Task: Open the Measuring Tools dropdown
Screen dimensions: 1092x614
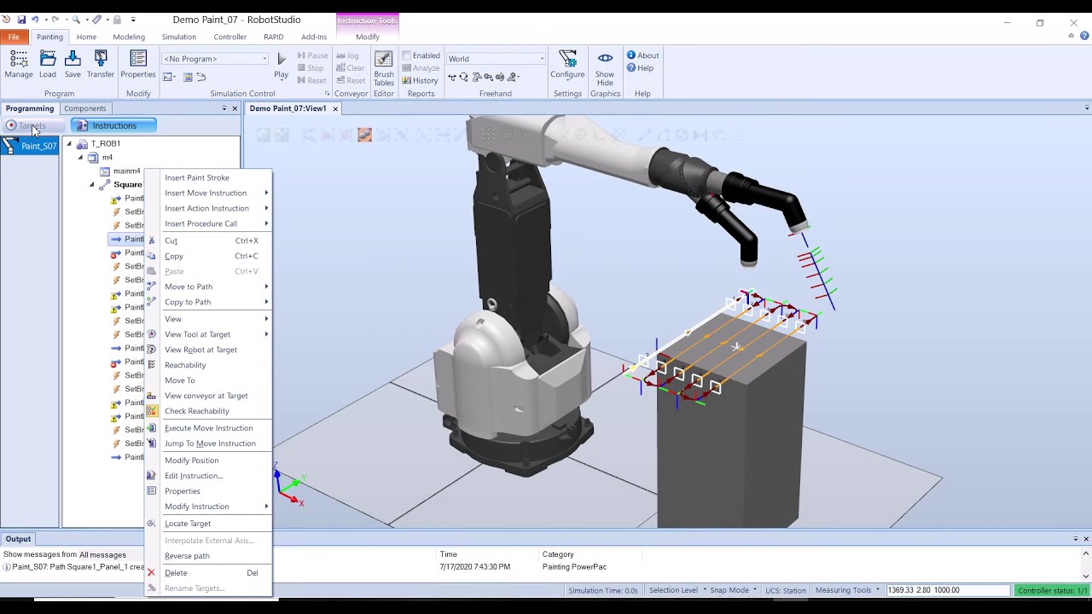Action: coord(847,590)
